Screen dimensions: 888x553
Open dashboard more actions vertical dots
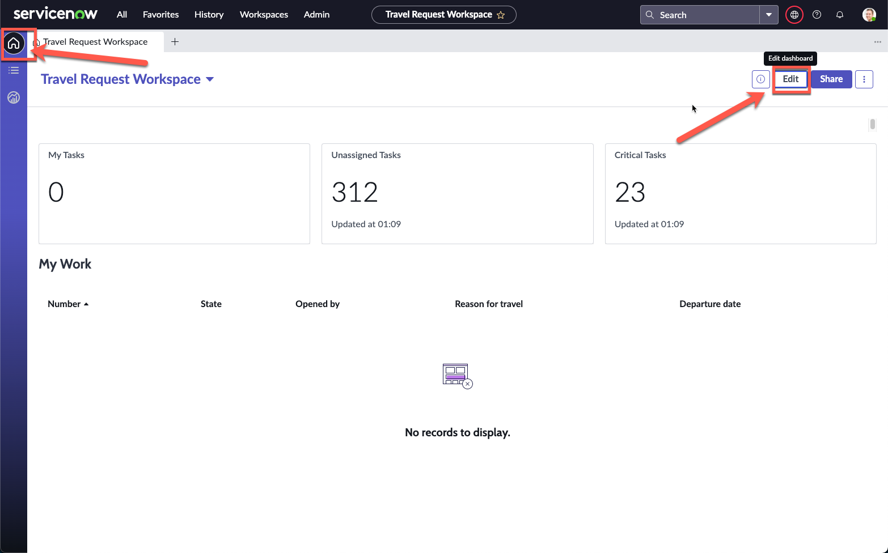pyautogui.click(x=864, y=79)
